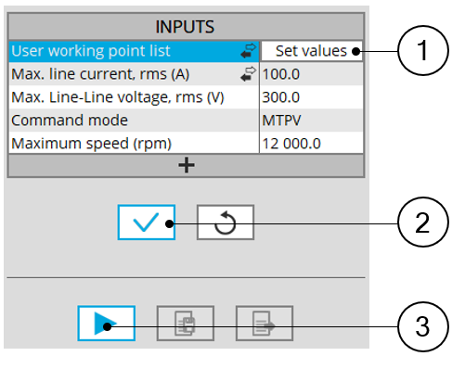465x369 pixels.
Task: Run the test with the play button
Action: pyautogui.click(x=107, y=324)
